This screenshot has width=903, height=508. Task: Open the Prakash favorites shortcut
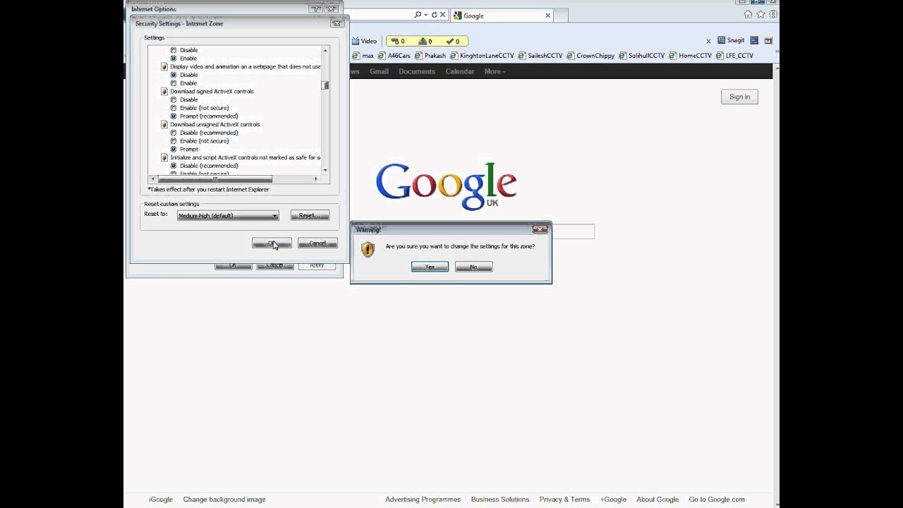430,56
